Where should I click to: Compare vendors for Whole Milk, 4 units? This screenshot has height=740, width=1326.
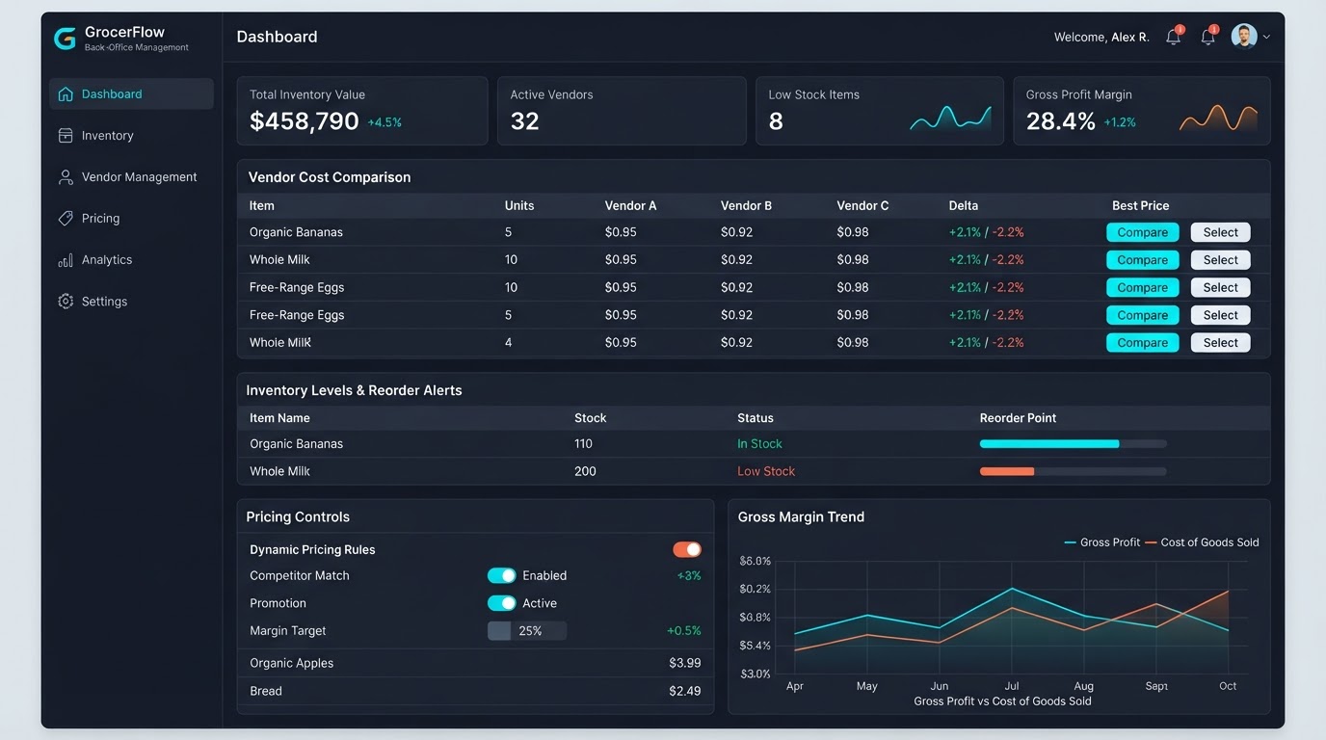point(1143,343)
